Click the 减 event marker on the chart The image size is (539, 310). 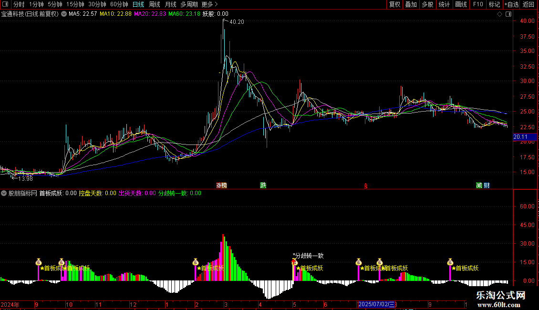[x=479, y=185]
